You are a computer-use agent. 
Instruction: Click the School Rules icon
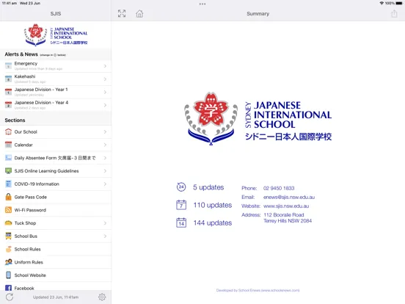click(8, 249)
